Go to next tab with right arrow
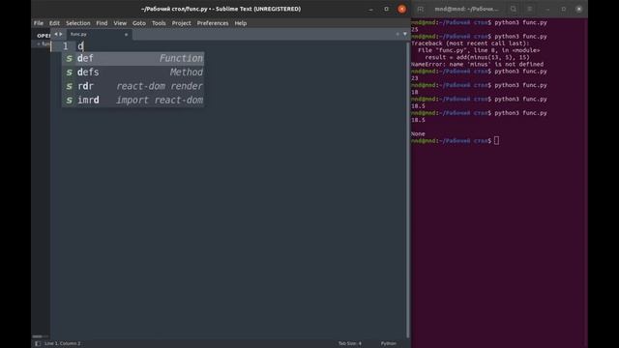 click(x=61, y=35)
